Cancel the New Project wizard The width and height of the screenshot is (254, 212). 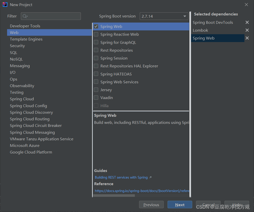tap(208, 205)
